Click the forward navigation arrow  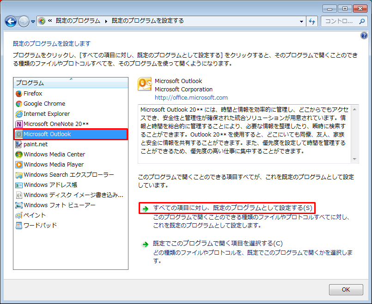tap(24, 22)
